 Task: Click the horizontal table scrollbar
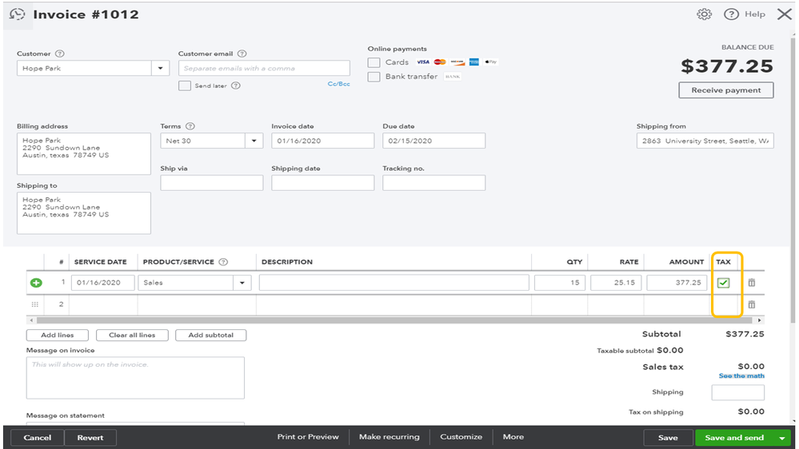394,320
